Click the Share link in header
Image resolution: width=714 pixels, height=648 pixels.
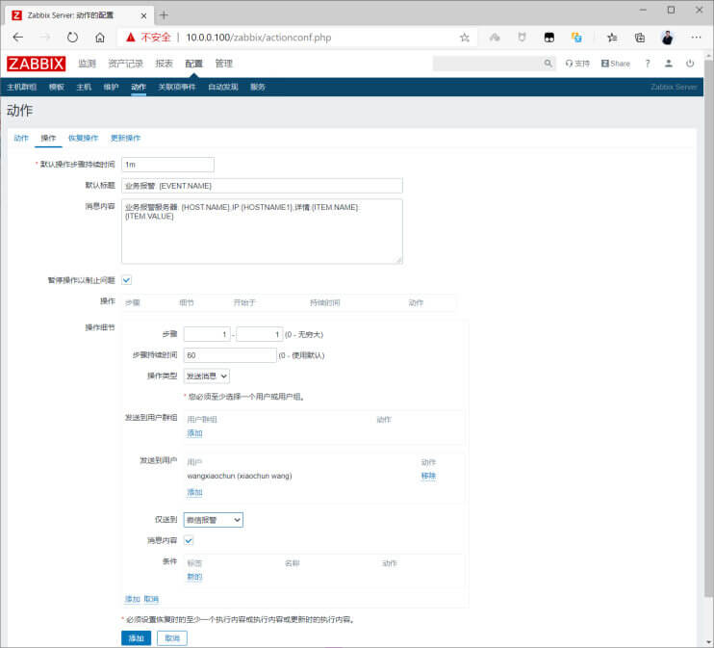pyautogui.click(x=616, y=64)
